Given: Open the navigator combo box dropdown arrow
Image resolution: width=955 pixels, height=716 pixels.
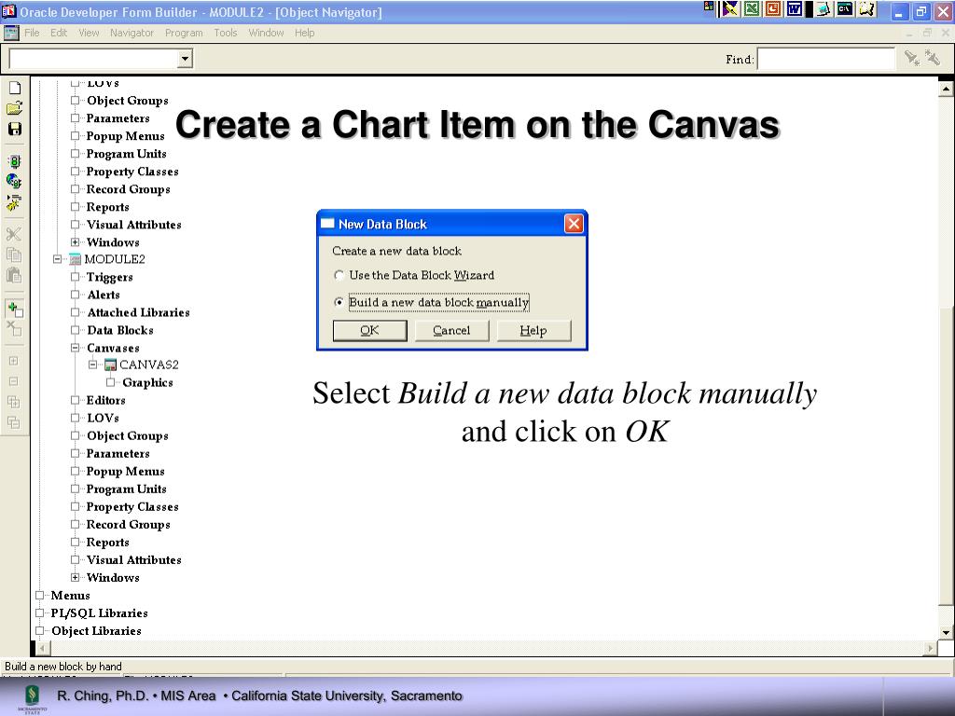Looking at the screenshot, I should pyautogui.click(x=186, y=59).
